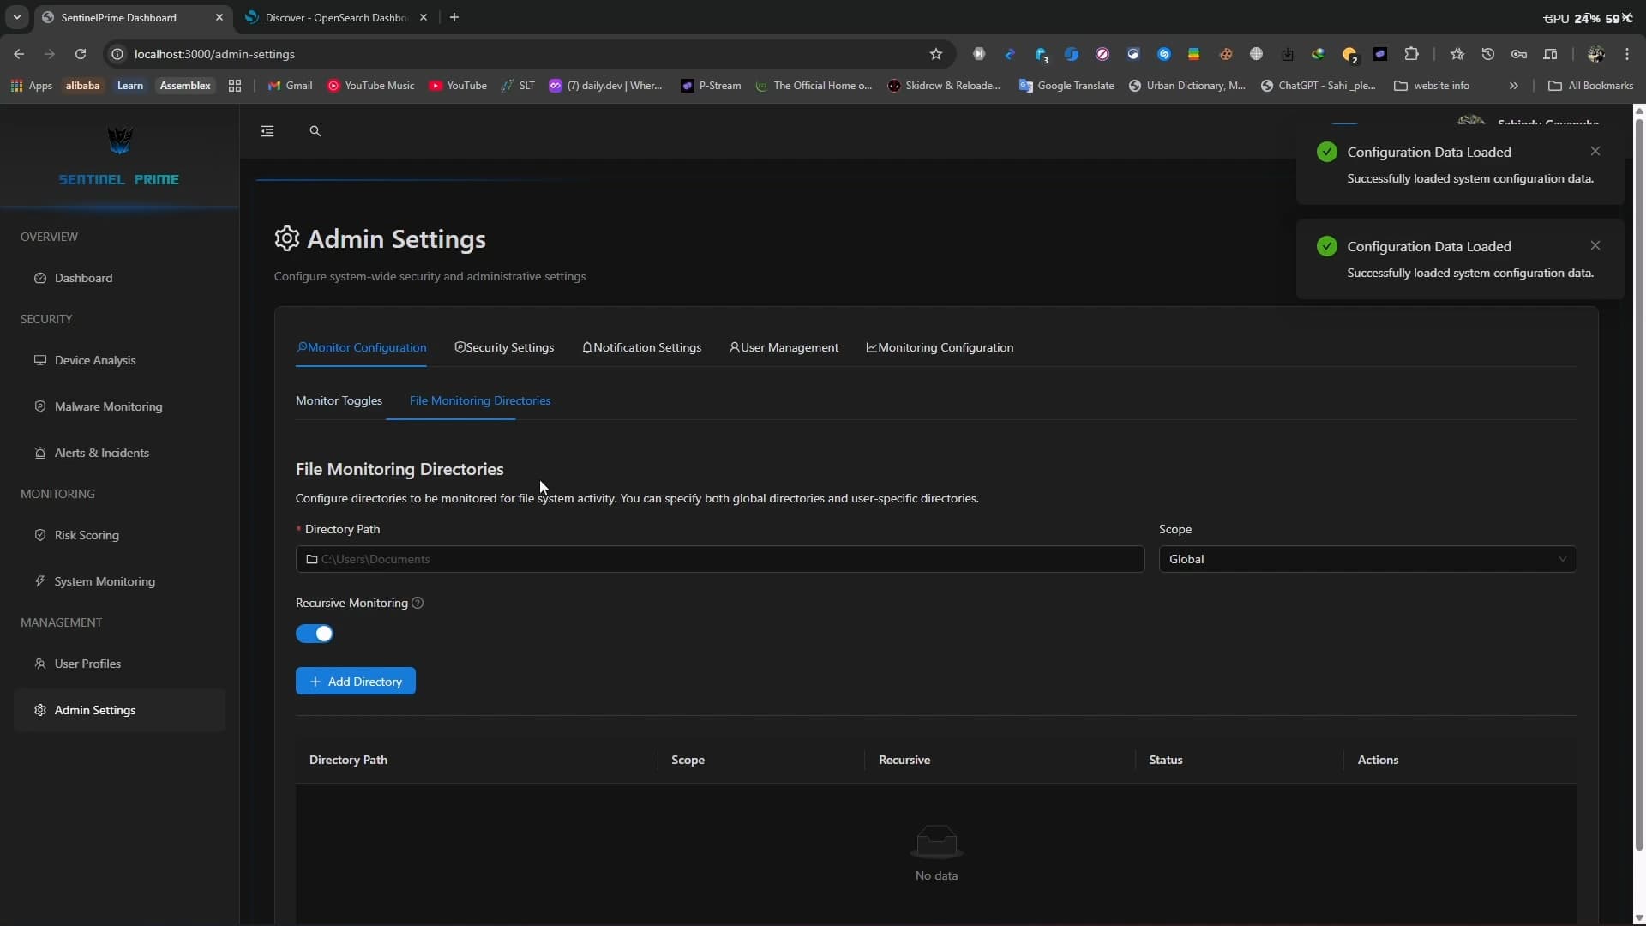The image size is (1646, 926).
Task: Open System Monitoring from the sidebar
Action: (x=105, y=581)
